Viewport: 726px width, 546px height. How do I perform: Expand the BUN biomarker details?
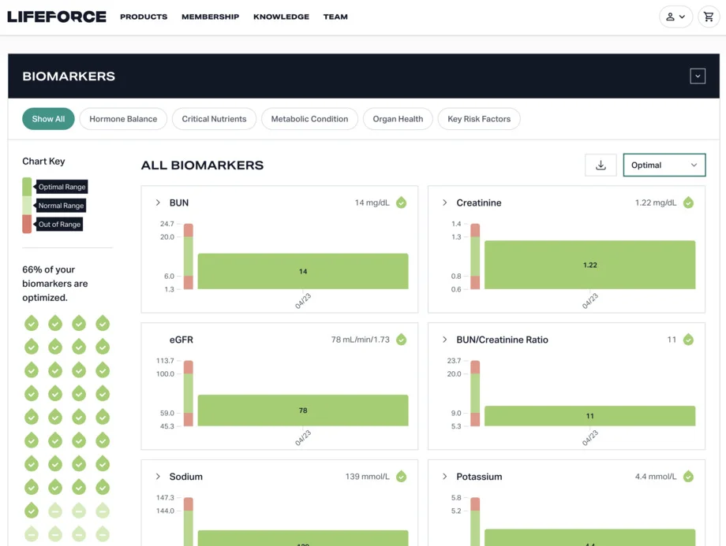point(158,202)
